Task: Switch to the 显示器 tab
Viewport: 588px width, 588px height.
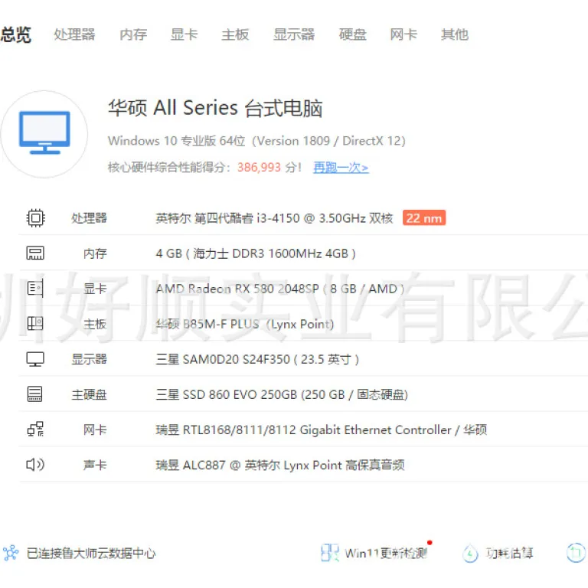Action: point(294,34)
